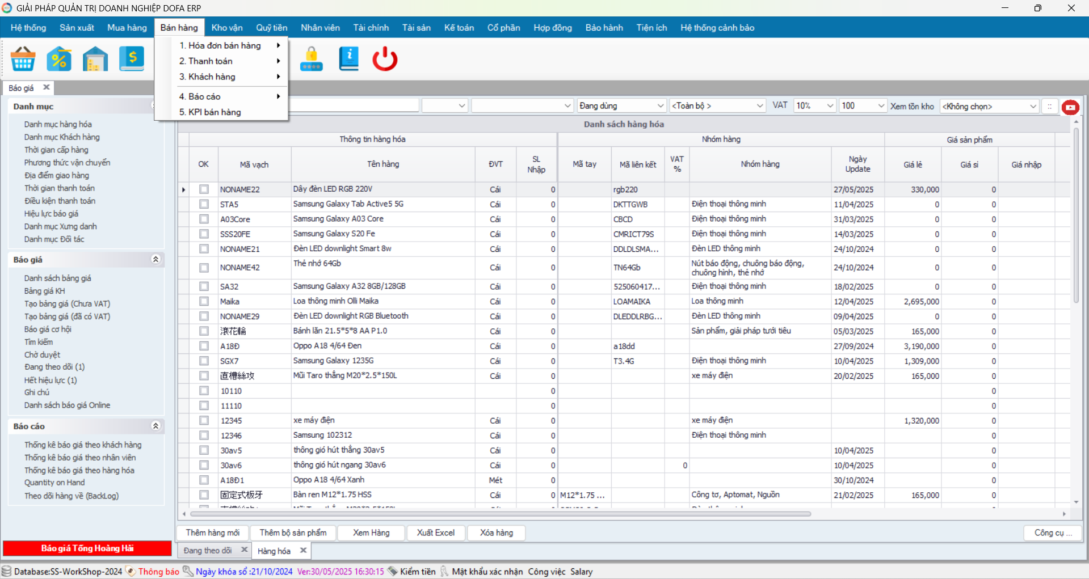Click the red YouTube video icon
The image size is (1089, 579).
1070,107
